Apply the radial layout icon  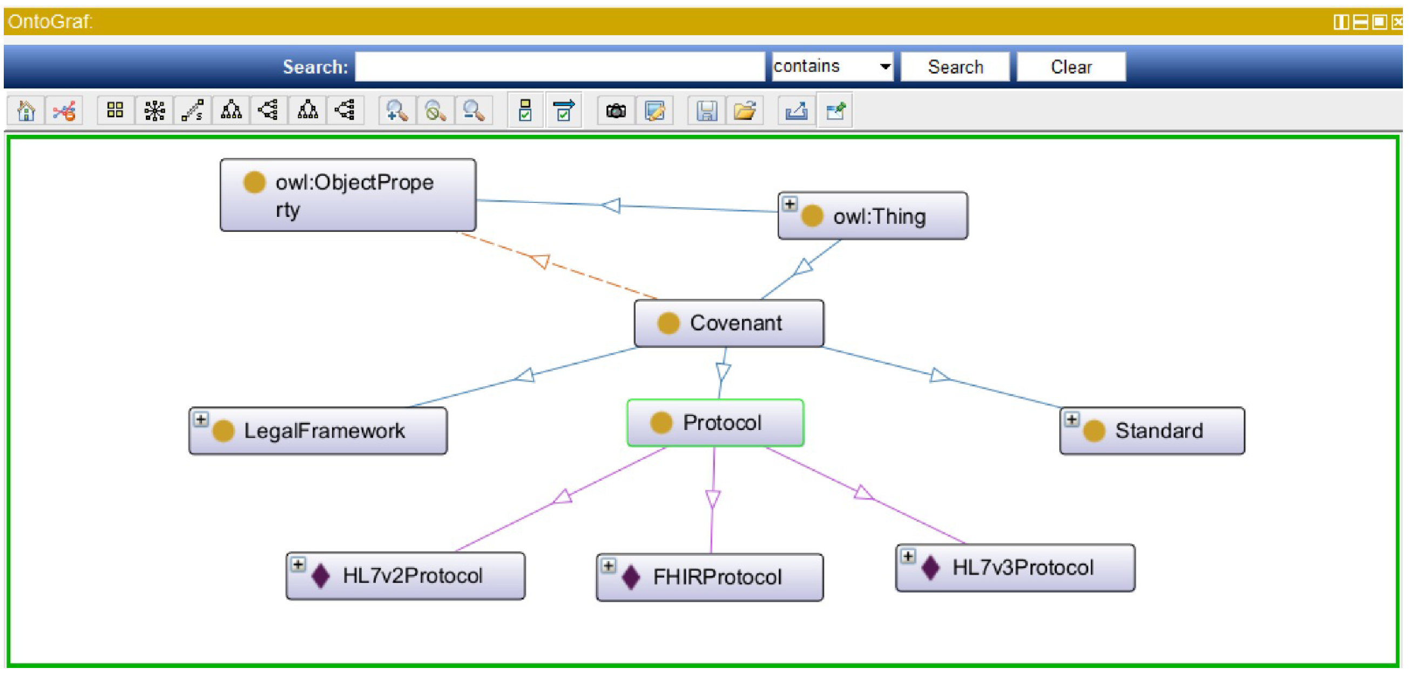click(x=154, y=111)
